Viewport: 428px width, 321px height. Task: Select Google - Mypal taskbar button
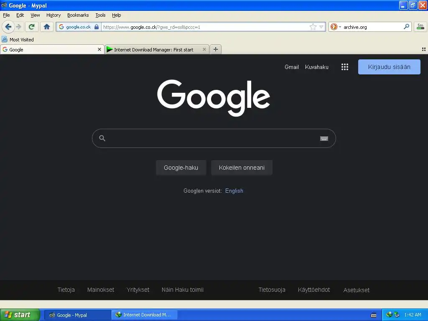pyautogui.click(x=77, y=315)
